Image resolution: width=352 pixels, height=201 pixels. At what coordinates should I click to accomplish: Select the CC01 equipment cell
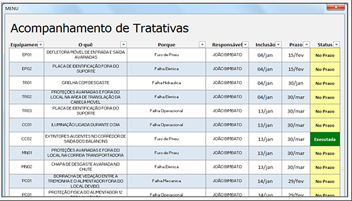27,125
